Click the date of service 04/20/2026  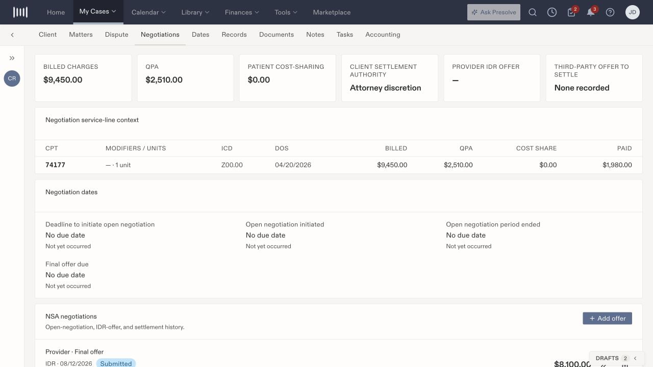point(293,165)
